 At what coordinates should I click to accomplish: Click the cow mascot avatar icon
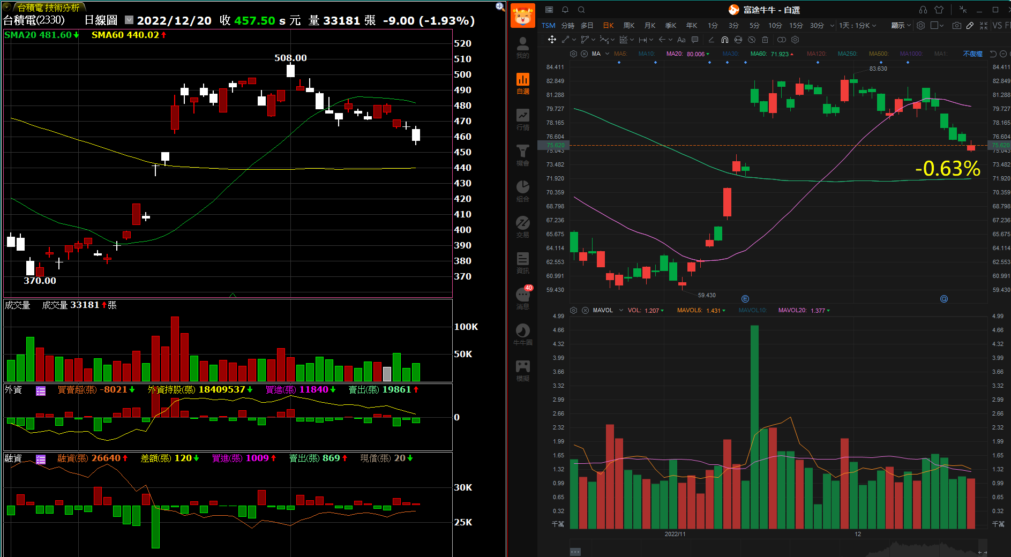(x=523, y=15)
